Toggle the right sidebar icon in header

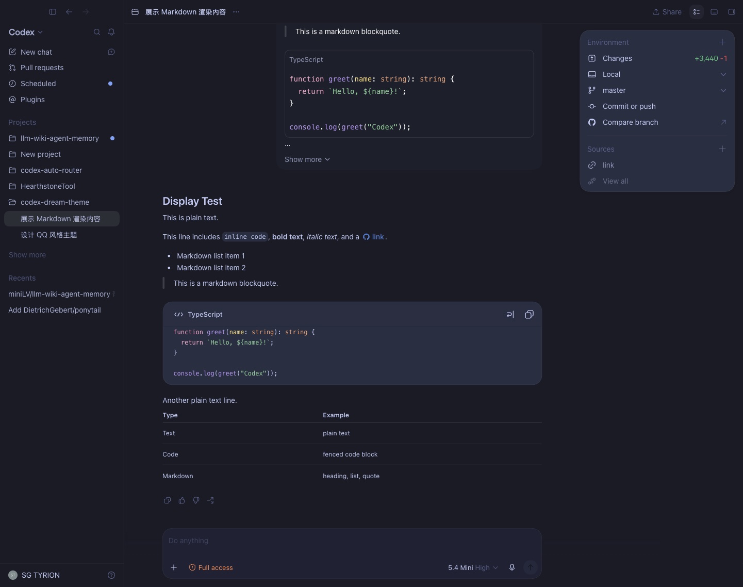click(732, 12)
